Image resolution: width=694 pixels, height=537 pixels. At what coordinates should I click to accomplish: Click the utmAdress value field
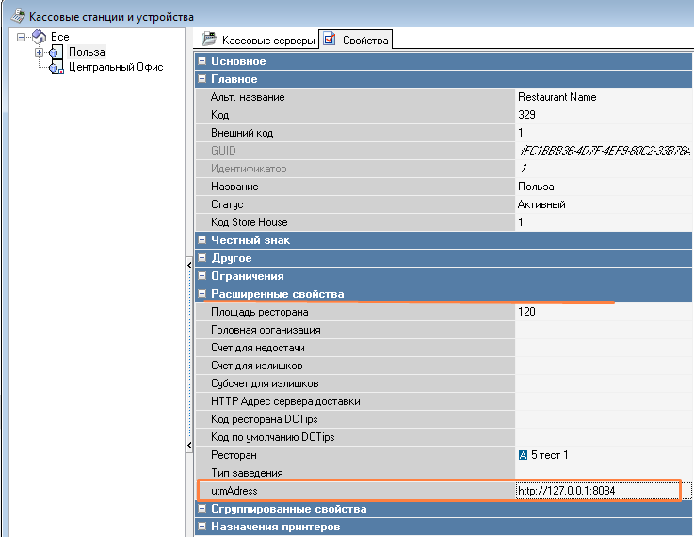pos(596,491)
